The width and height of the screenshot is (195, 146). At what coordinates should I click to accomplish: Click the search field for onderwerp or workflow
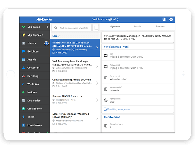coord(71,28)
